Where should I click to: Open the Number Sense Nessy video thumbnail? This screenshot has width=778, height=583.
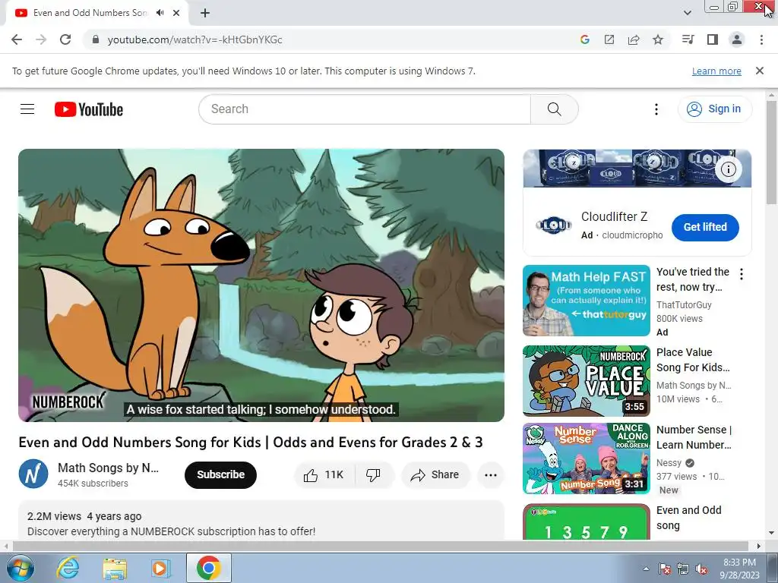click(586, 459)
